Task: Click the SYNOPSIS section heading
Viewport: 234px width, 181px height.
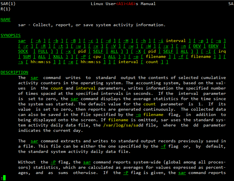Action: [x=11, y=35]
